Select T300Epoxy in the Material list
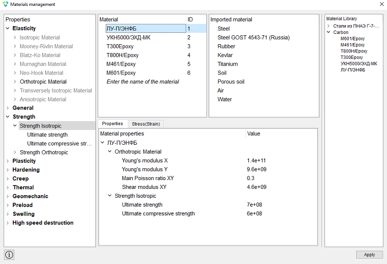 120,46
